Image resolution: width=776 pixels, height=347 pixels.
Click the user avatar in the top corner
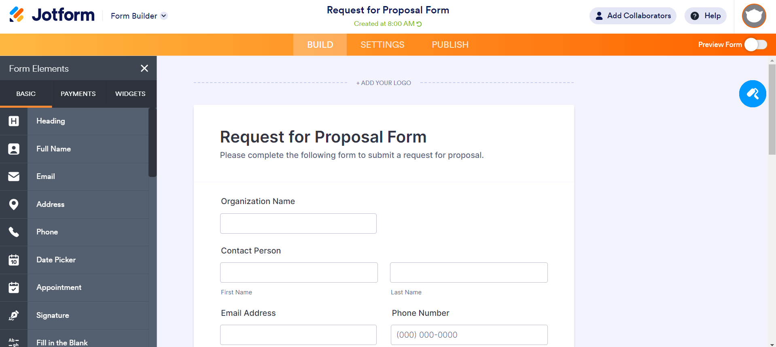[x=753, y=16]
